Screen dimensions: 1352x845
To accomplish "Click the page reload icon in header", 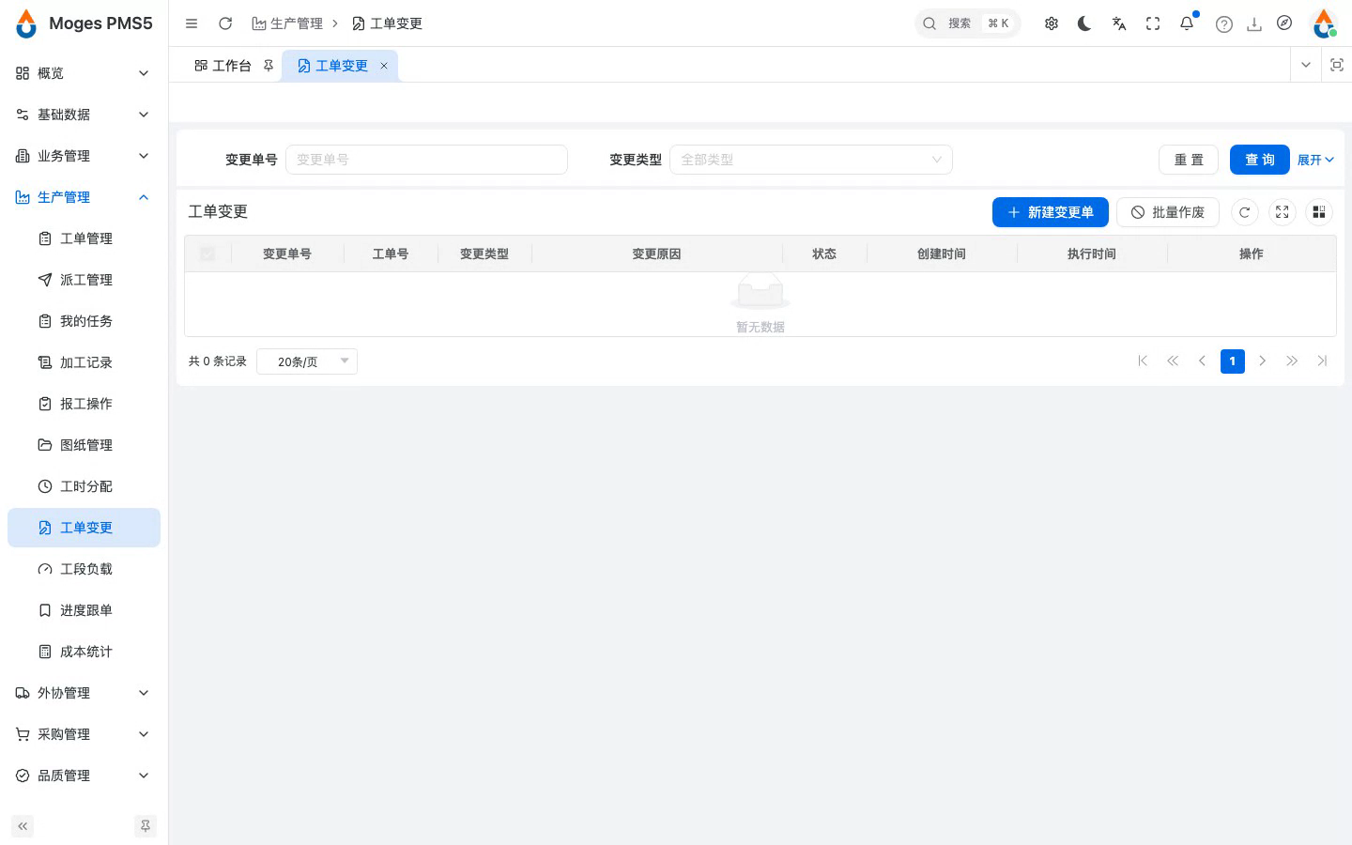I will pyautogui.click(x=225, y=23).
